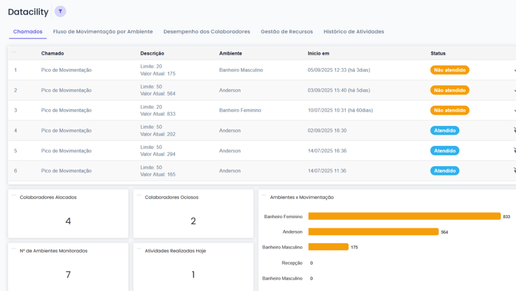Open the ellipsis menu on Colaboradores Ociosos card
Image resolution: width=516 pixels, height=291 pixels.
pos(139,195)
